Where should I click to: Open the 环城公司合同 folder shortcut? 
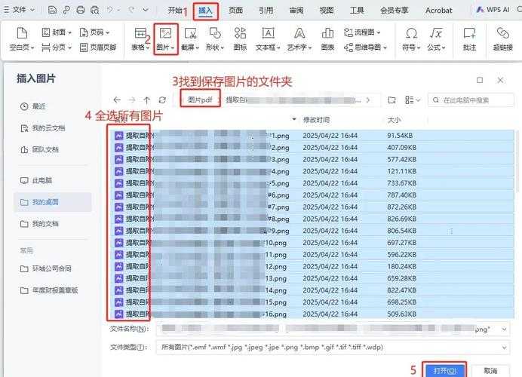[45, 268]
